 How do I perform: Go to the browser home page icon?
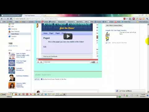11,19
